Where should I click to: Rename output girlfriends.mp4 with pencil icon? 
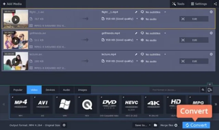136,33
